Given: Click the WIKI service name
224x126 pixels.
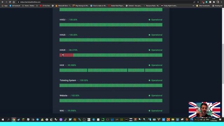Looking at the screenshot, I should 62,111.
